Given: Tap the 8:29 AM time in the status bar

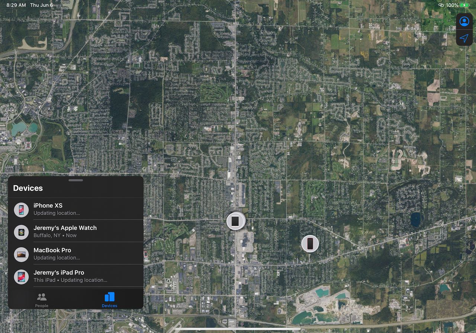Looking at the screenshot, I should pos(16,5).
